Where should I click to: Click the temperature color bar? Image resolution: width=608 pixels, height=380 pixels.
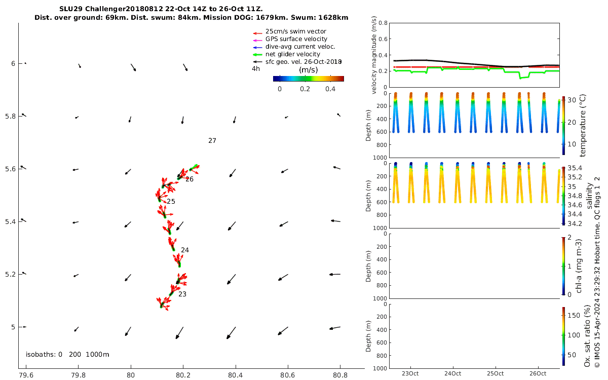(563, 125)
